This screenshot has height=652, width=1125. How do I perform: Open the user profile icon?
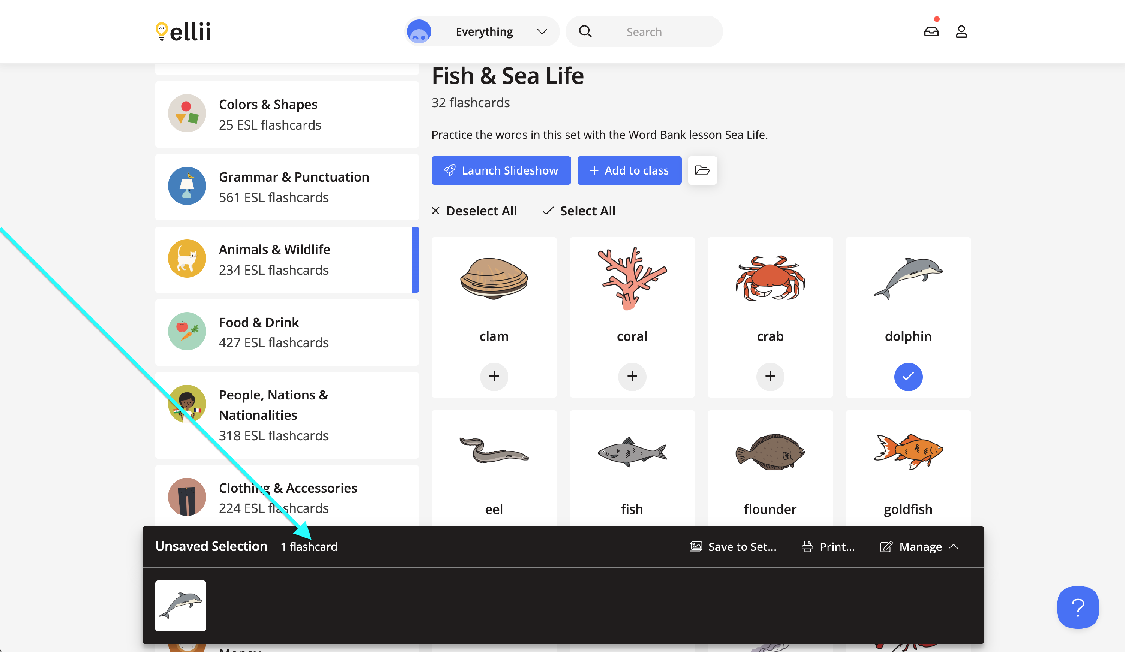[x=961, y=32]
